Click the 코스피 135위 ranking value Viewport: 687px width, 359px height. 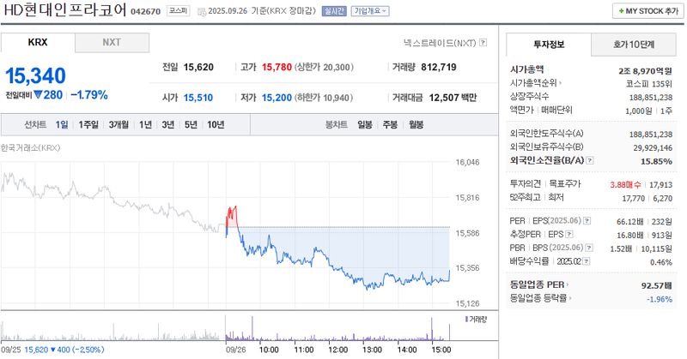[x=649, y=84]
